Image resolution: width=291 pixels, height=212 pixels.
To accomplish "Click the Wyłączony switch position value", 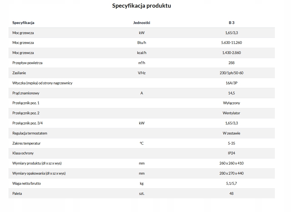I will coord(231,103).
